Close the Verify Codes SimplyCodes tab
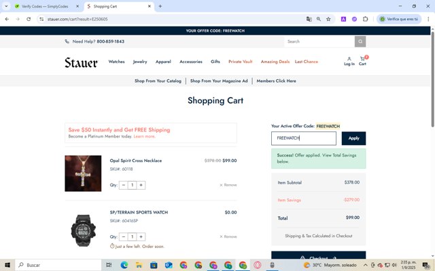 77,6
